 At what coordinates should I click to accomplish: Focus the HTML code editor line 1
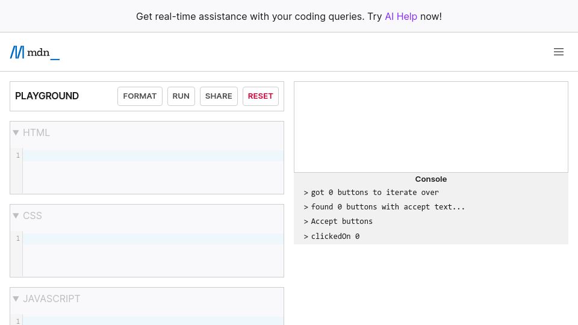click(x=153, y=155)
